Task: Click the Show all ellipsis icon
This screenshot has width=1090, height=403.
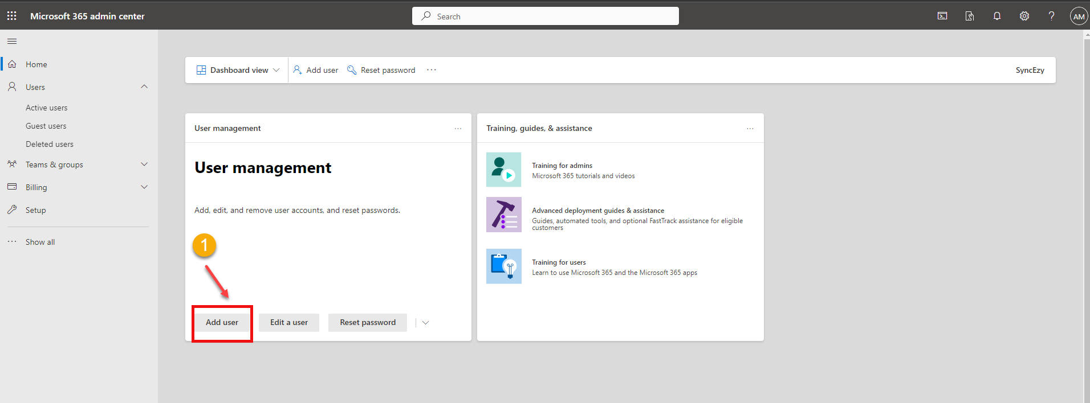Action: [x=12, y=241]
